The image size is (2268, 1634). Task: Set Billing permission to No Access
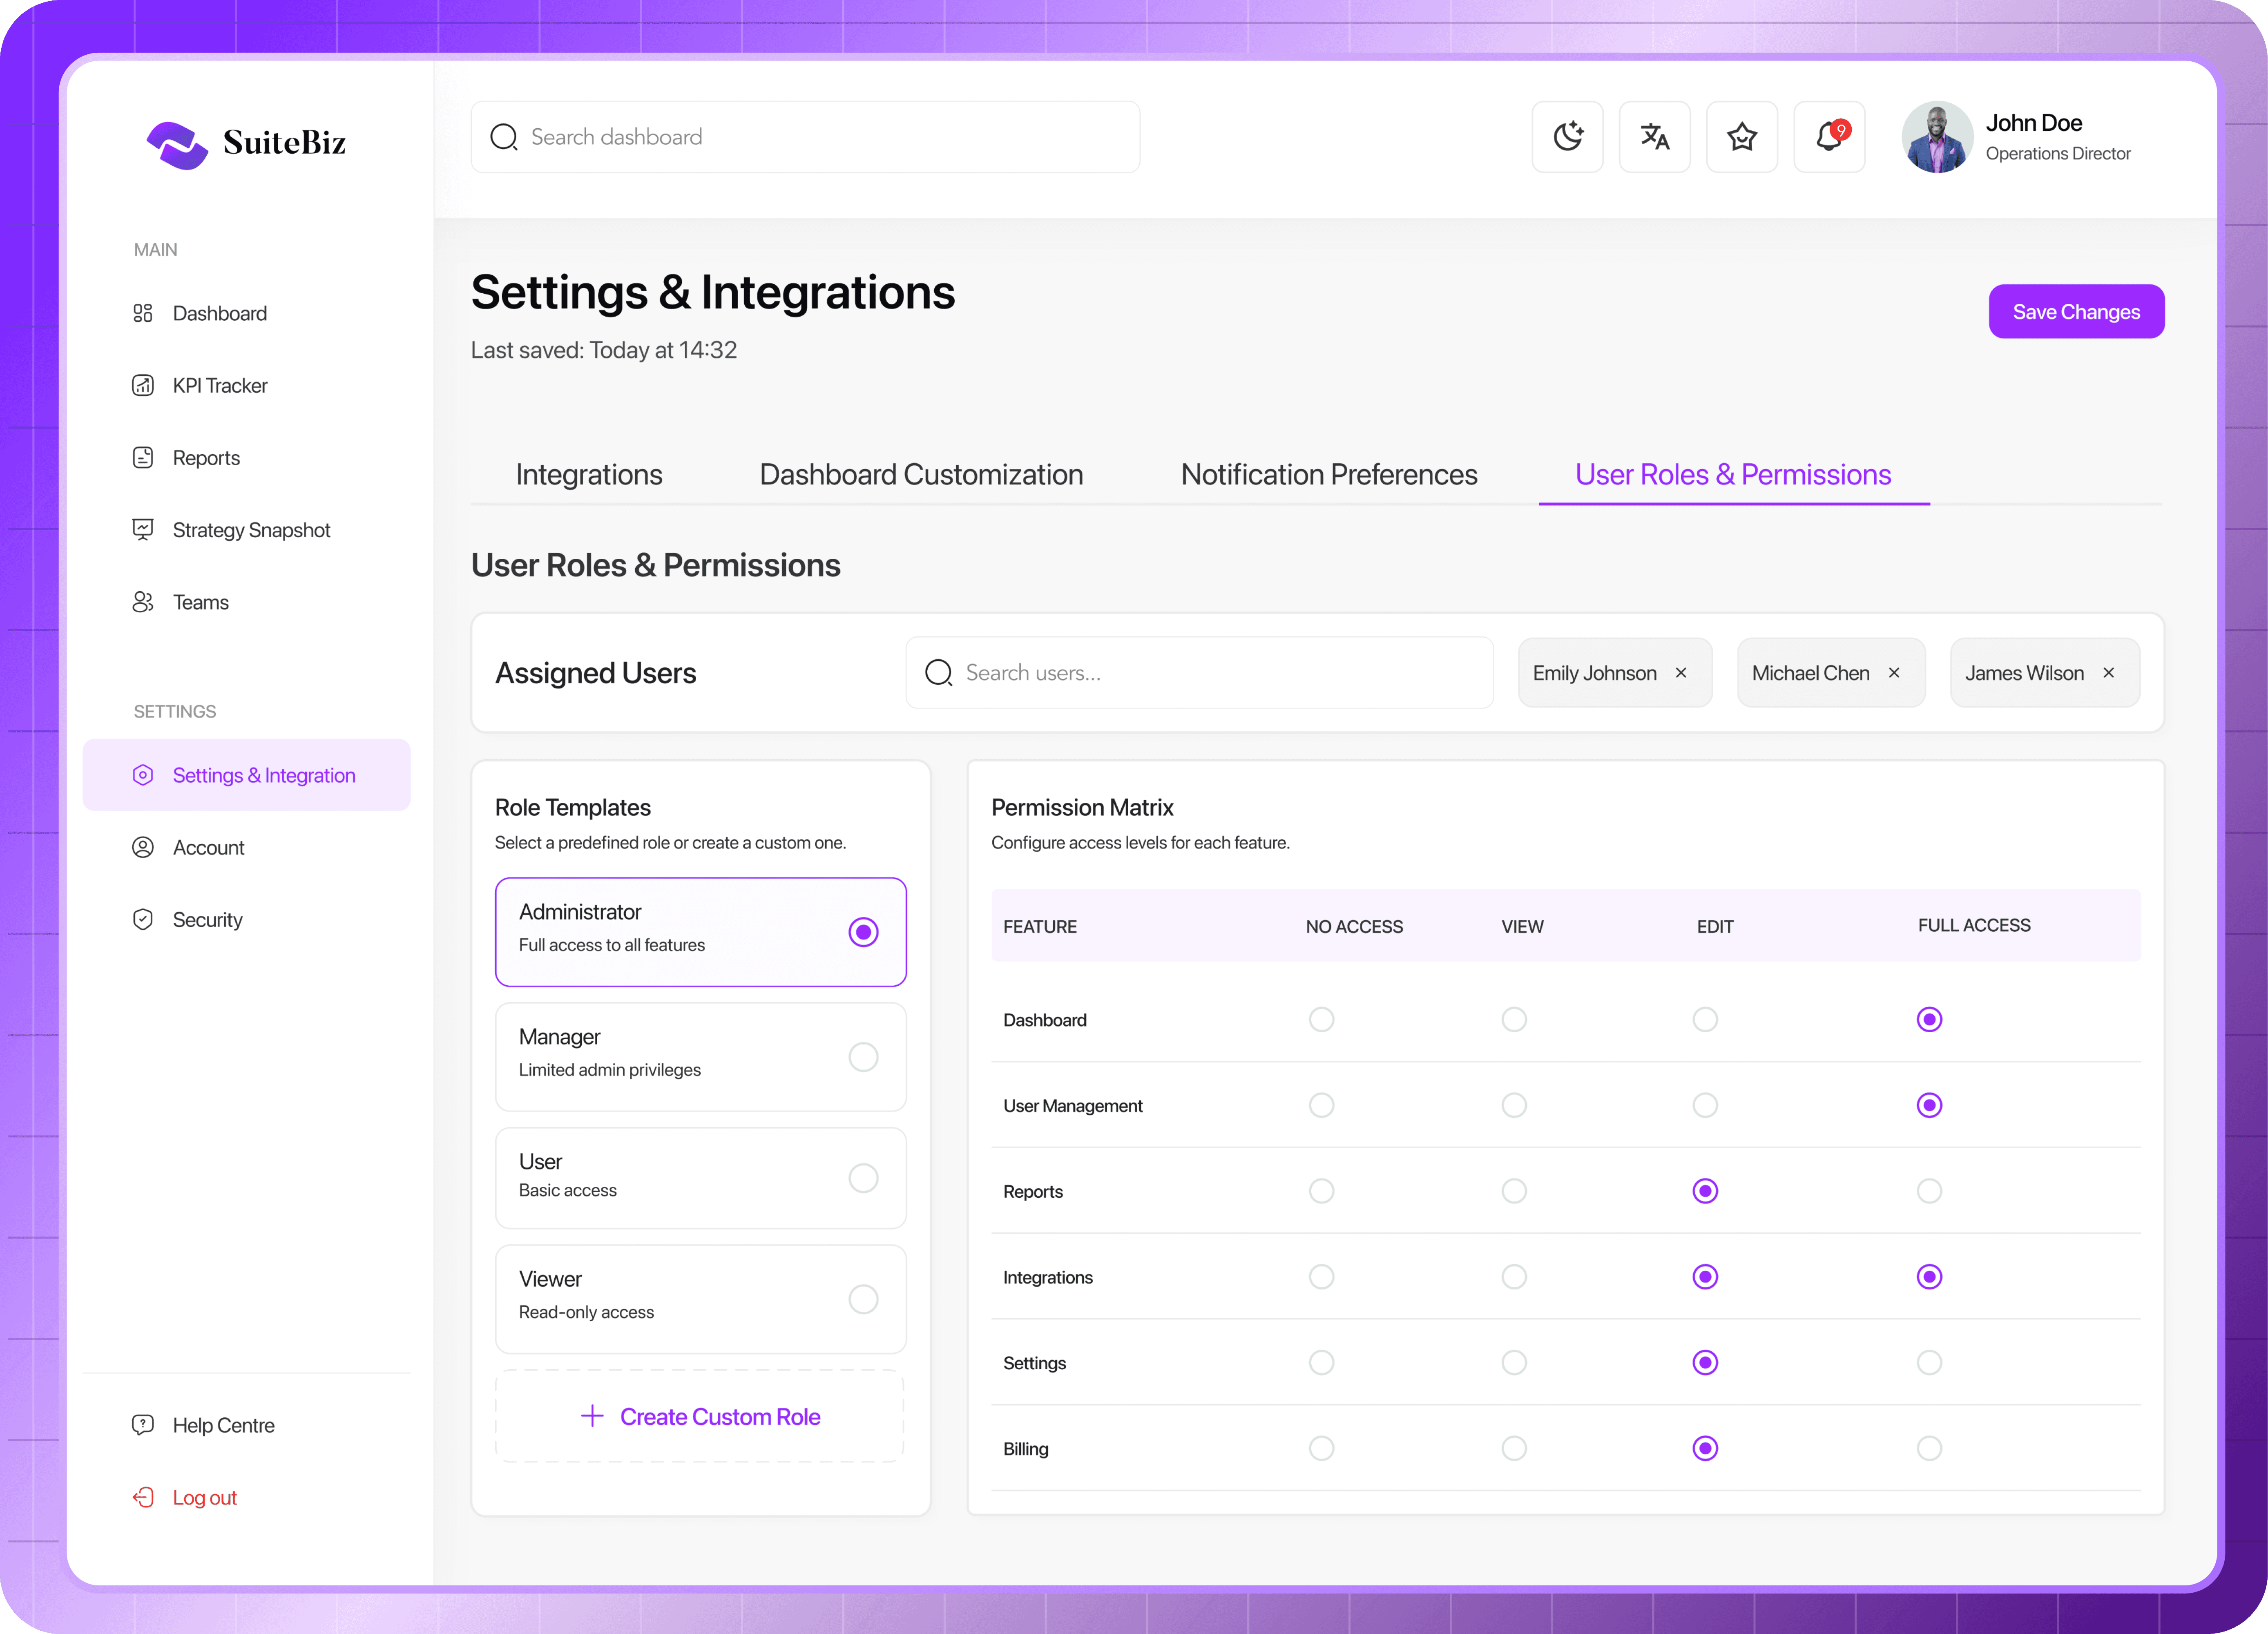(x=1321, y=1449)
